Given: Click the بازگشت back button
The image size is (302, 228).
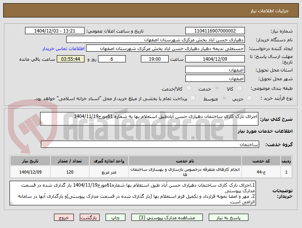Looking at the screenshot, I should [x=90, y=217].
